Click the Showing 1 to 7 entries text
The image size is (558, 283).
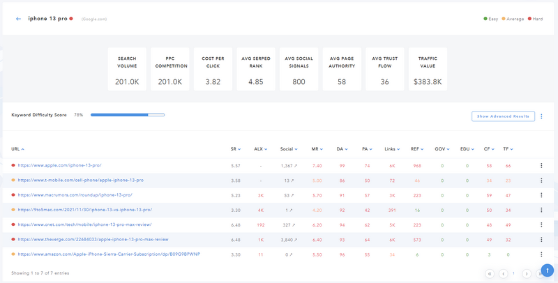pyautogui.click(x=40, y=273)
